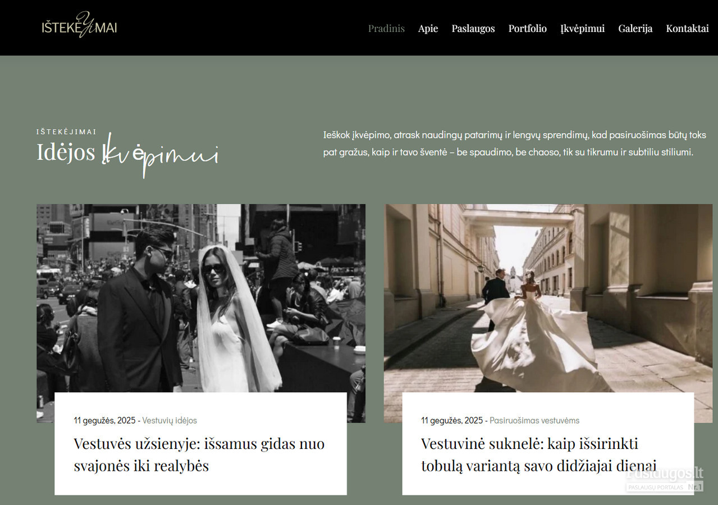718x505 pixels.
Task: Open the Pasiruošimas vestuvėms category link
Action: click(534, 420)
